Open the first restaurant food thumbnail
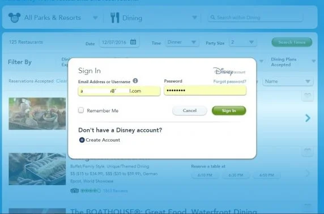 click(37, 114)
